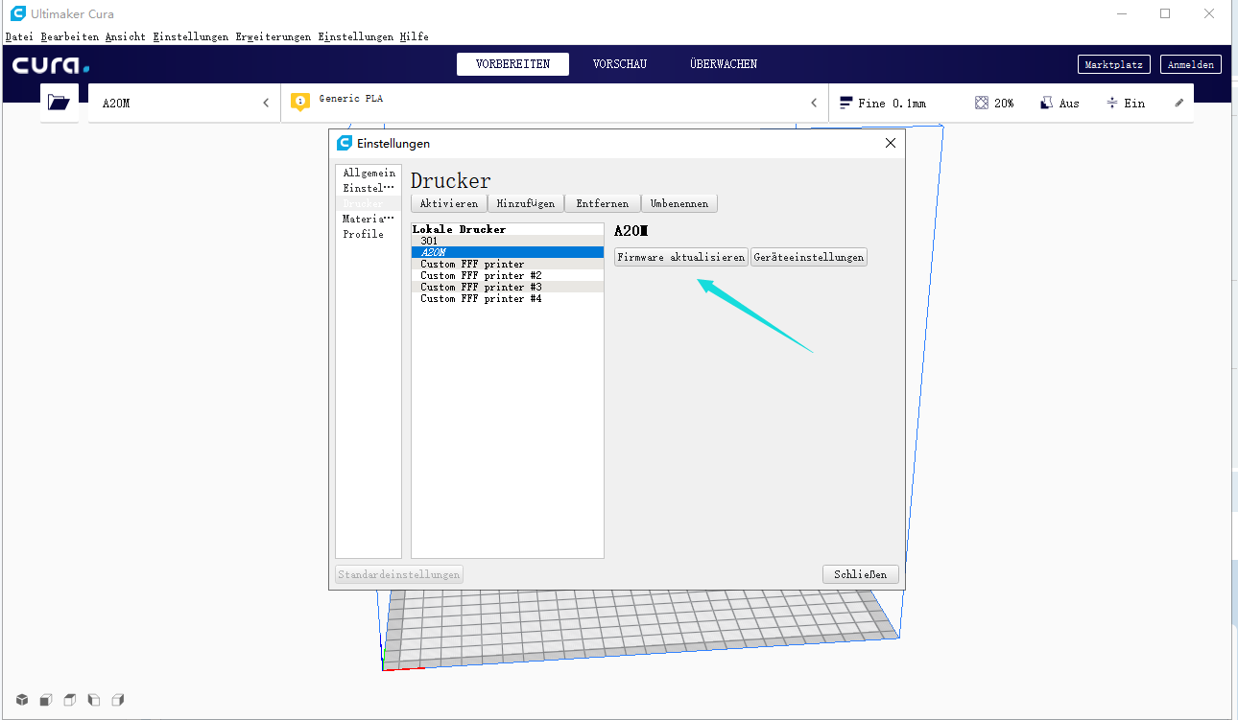Open the Hilfe menu
Image resolution: width=1238 pixels, height=720 pixels.
tap(415, 36)
